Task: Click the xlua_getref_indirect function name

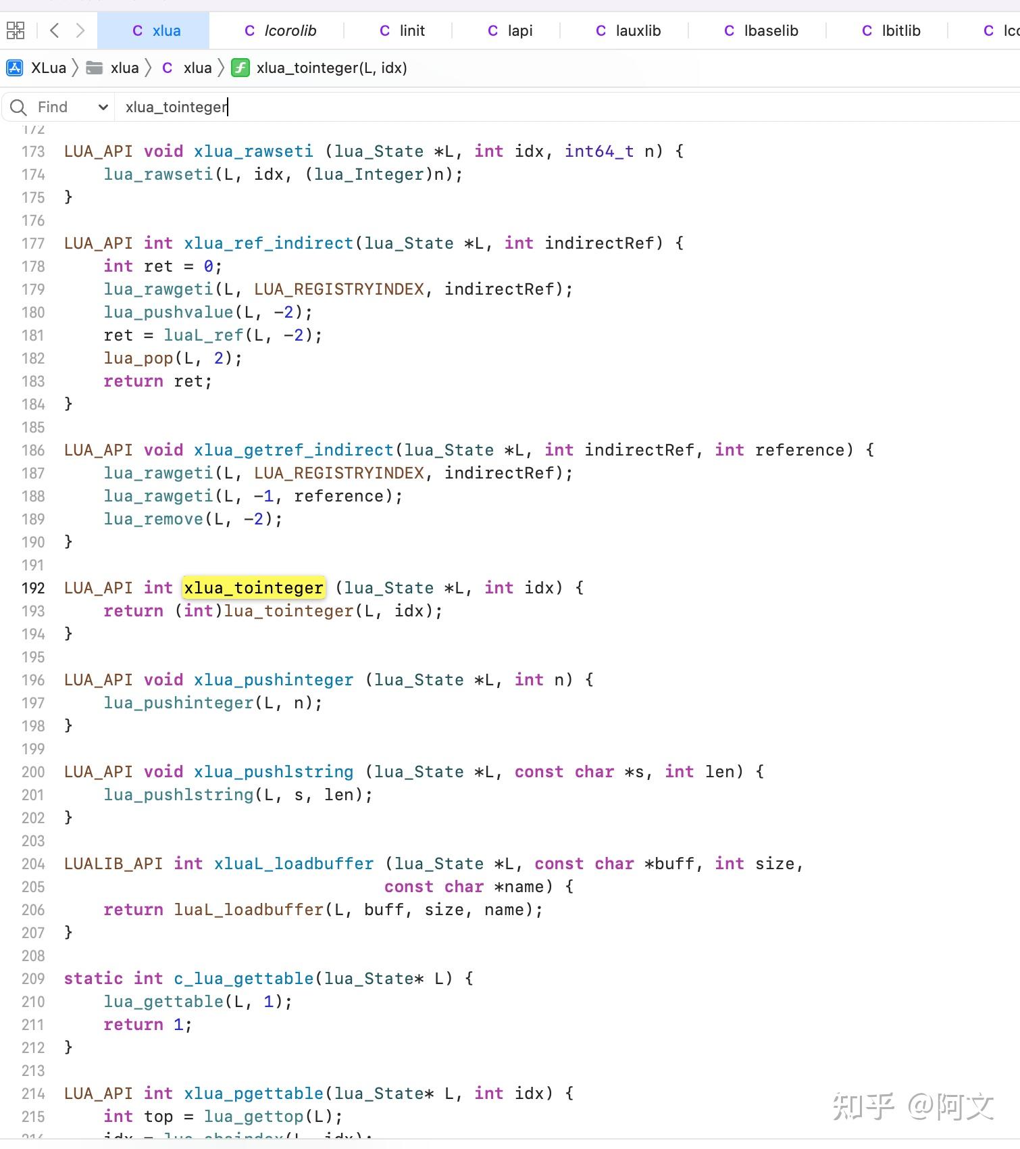Action: point(294,450)
